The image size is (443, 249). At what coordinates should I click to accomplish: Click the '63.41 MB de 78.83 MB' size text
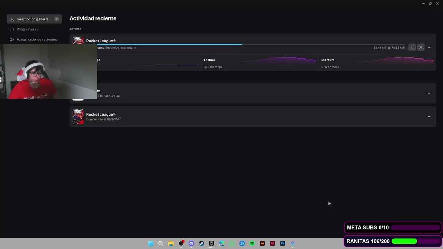coord(389,48)
